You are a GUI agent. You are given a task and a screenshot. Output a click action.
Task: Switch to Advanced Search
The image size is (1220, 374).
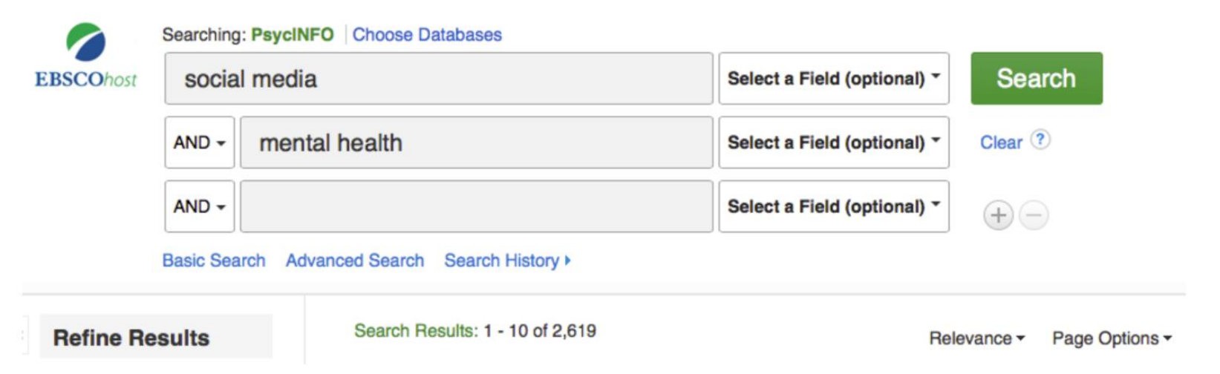[355, 260]
